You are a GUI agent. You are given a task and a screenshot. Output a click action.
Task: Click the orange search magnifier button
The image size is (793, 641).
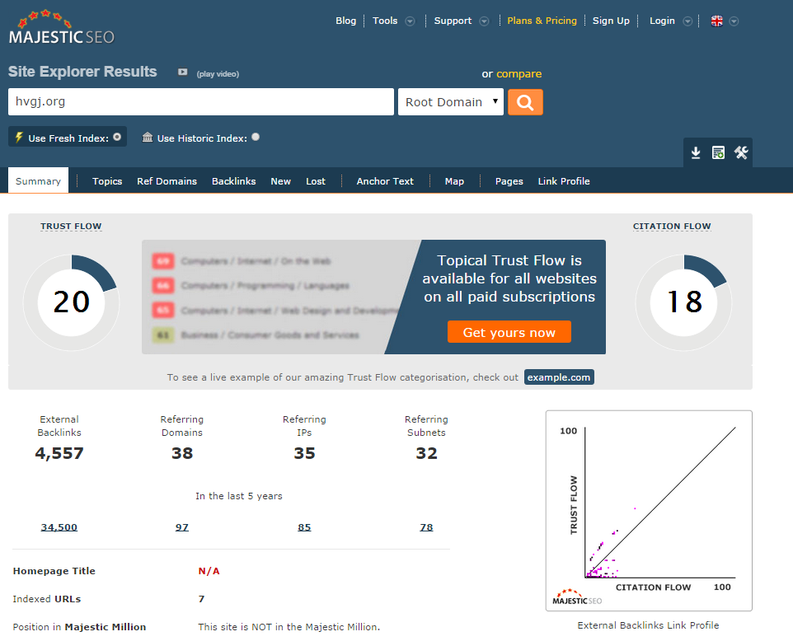[525, 102]
